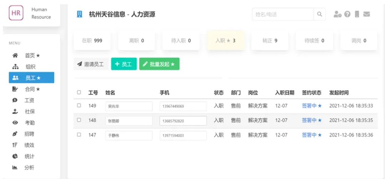Screen dimensions: 385x179
Task: Click the attendance eye icon
Action: click(15, 123)
